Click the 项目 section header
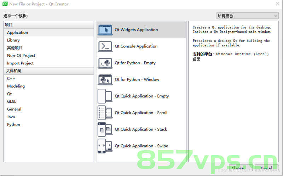283x176 pixels. click(x=49, y=25)
